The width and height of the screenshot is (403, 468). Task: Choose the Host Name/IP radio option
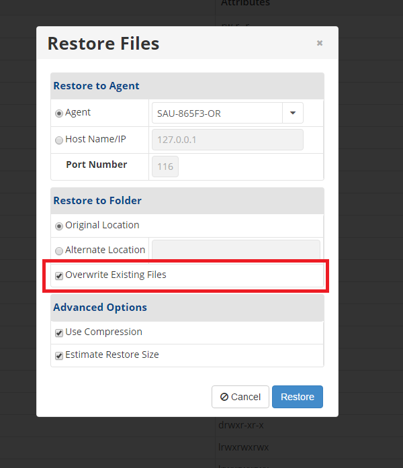(x=59, y=140)
